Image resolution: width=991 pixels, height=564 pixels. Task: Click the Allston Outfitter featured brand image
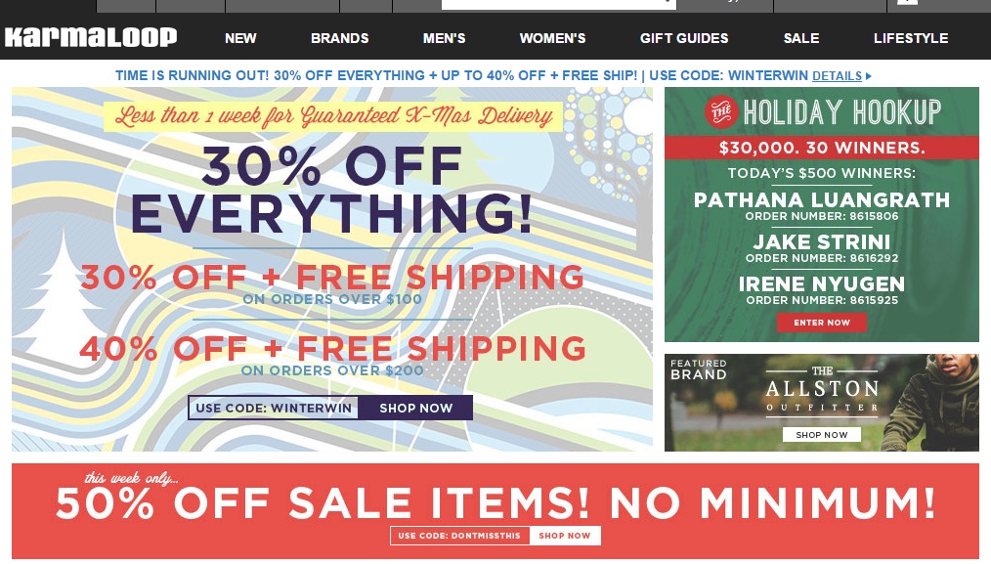point(822,403)
